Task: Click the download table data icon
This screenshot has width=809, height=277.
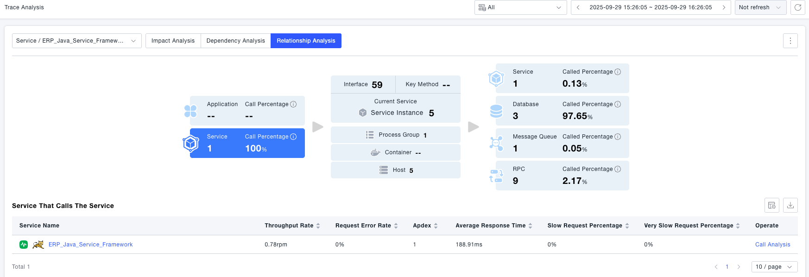Action: click(790, 205)
